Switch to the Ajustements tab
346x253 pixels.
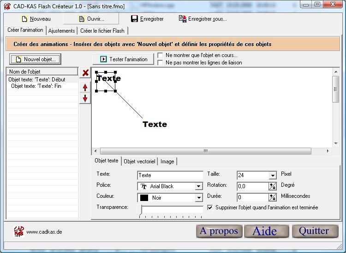click(x=61, y=31)
